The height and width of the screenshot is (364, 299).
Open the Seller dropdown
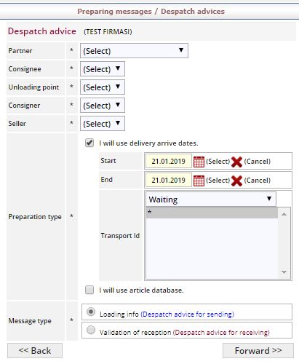pyautogui.click(x=103, y=124)
